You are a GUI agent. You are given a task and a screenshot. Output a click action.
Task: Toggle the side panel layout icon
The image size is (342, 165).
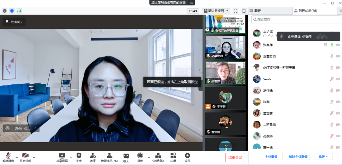pyautogui.click(x=244, y=11)
